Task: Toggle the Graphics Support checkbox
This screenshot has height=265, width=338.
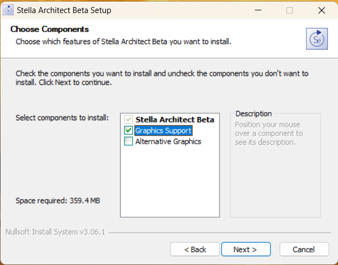Action: pos(128,131)
